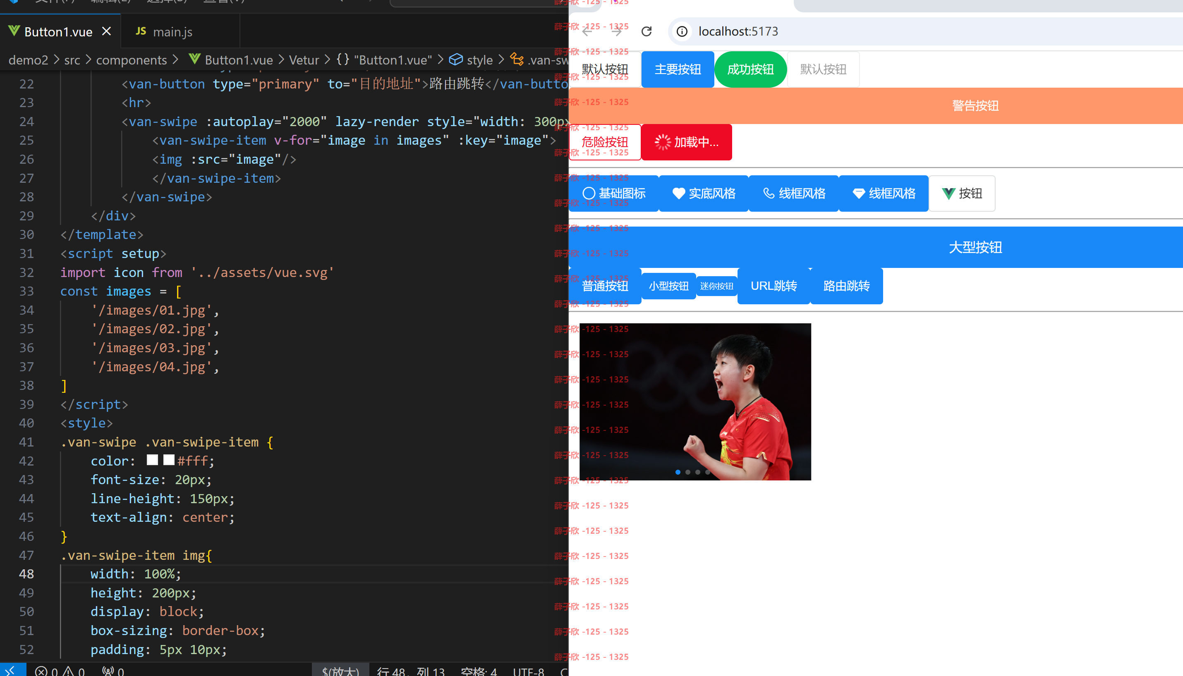Change UTF-8 encoding in status bar
Viewport: 1183px width, 676px height.
coord(529,671)
